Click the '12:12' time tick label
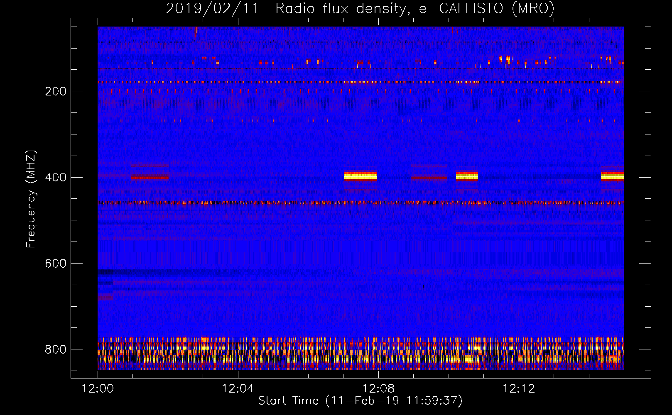Image resolution: width=672 pixels, height=415 pixels. tap(519, 389)
